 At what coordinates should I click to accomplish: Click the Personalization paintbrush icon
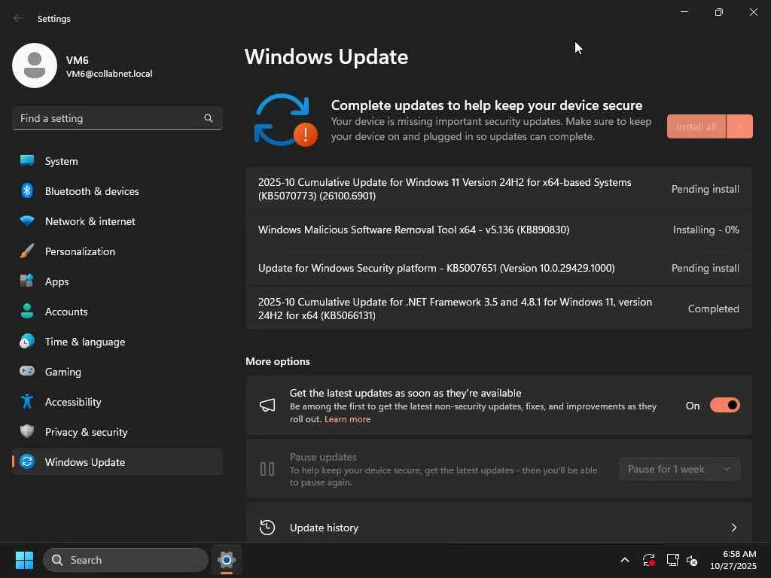[x=27, y=251]
